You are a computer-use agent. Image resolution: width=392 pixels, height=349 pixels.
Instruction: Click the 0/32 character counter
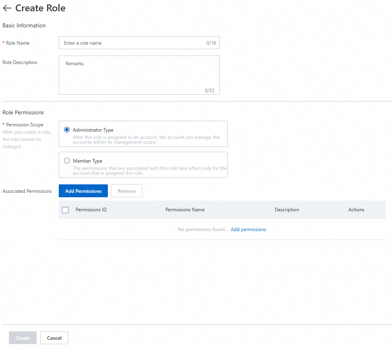tap(210, 91)
